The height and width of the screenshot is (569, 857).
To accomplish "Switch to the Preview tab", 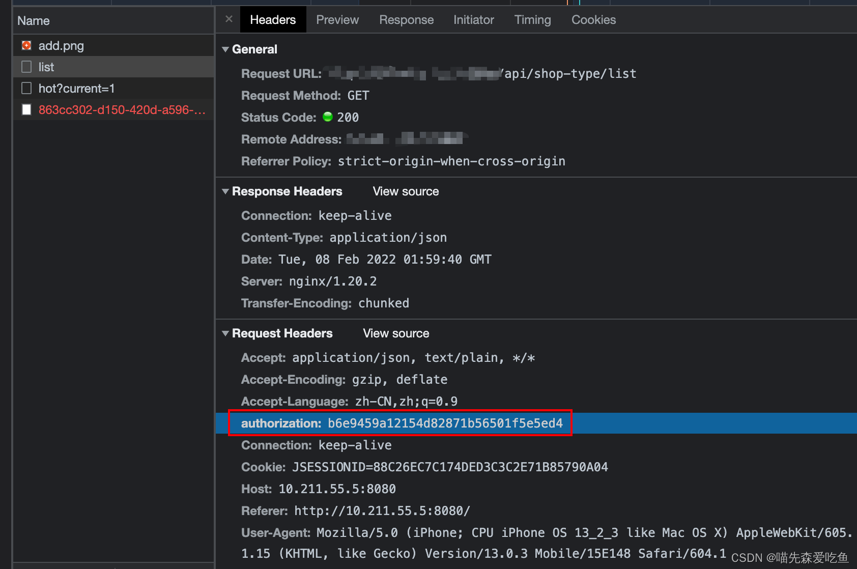I will (337, 20).
